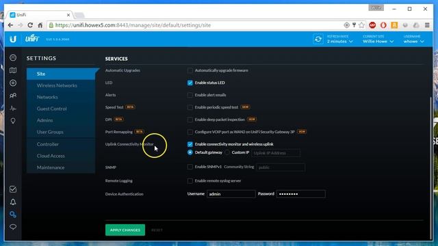Open Current Site Willie Howe dropdown
The height and width of the screenshot is (246, 438).
point(378,41)
